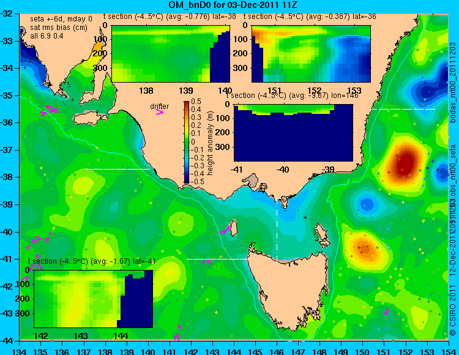Click the lat=-36 temperature section title
This screenshot has width=459, height=355.
(310, 17)
